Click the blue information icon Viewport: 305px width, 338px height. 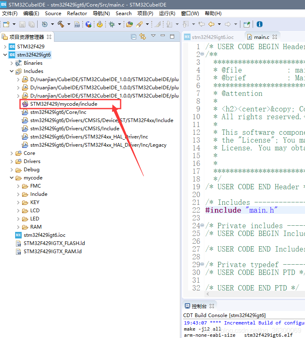[260, 24]
